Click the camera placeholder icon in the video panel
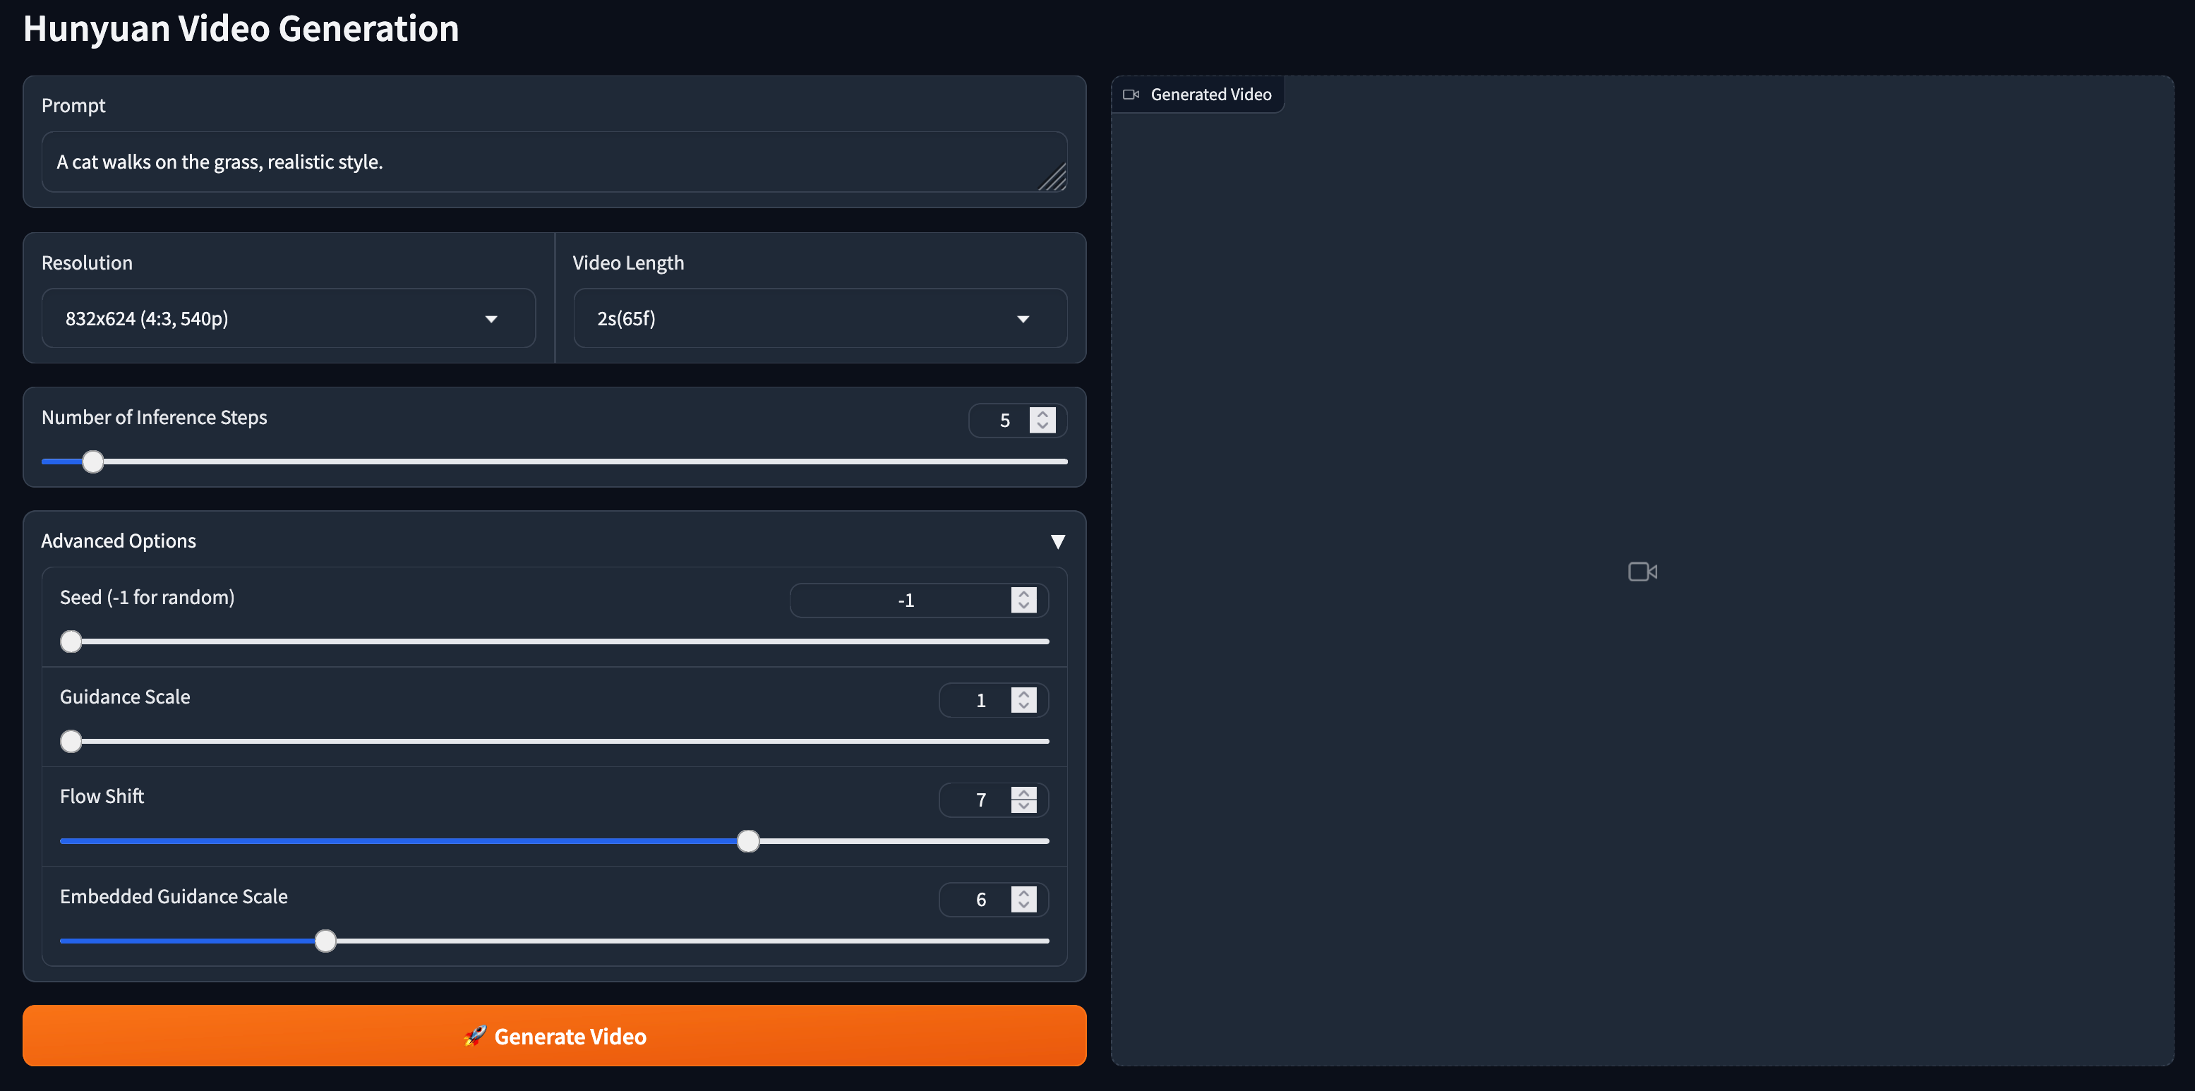 [x=1643, y=572]
